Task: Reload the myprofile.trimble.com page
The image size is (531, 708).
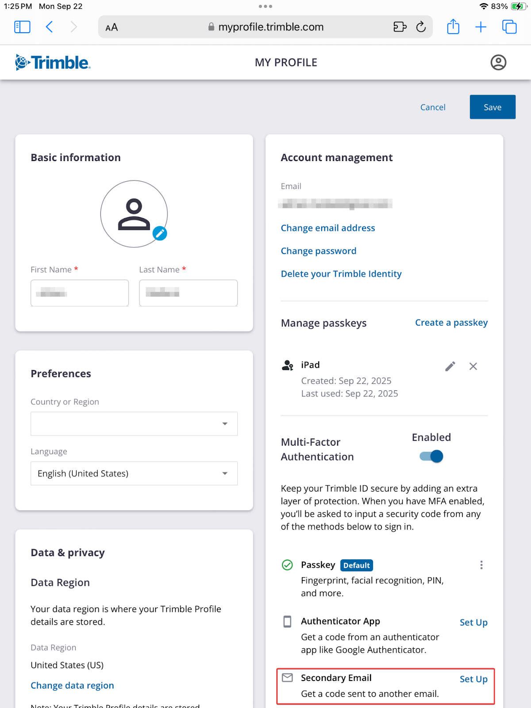Action: tap(421, 27)
